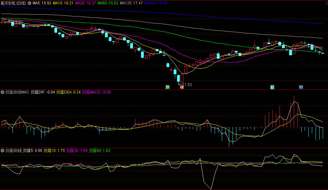Click the 11.52 lowest price label

tap(187, 85)
